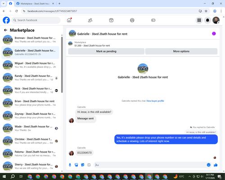Click chat header title Gabrielle

pos(102,34)
